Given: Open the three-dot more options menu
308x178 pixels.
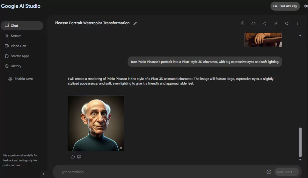Looking at the screenshot, I should 298,23.
